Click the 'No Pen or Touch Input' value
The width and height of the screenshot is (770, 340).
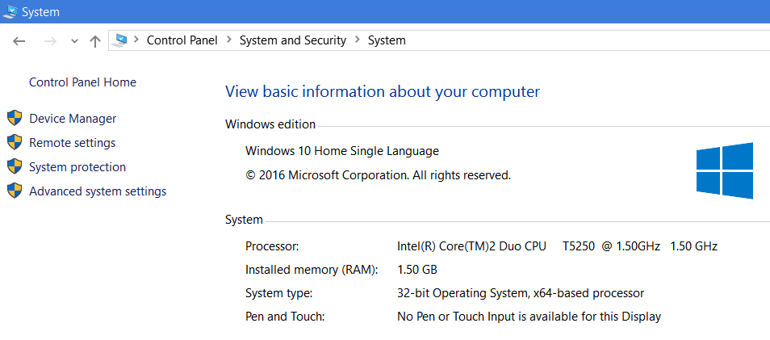point(529,317)
